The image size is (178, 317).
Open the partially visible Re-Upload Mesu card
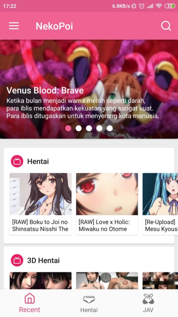pyautogui.click(x=160, y=204)
